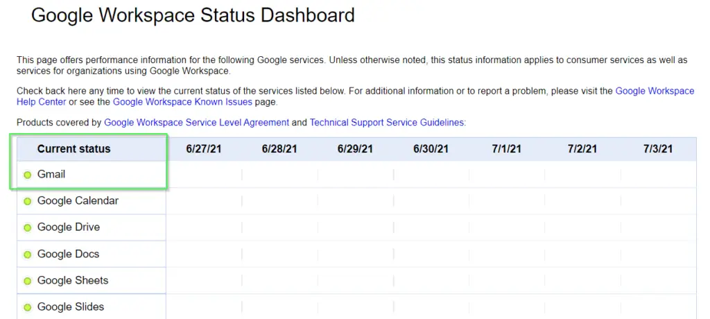Click Google Docs cell under 6/28/21
710x319 pixels.
279,255
